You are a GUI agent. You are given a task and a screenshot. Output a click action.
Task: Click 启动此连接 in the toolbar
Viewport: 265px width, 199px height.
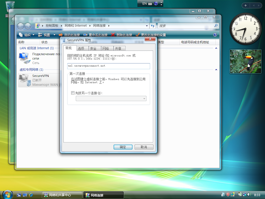pyautogui.click(x=69, y=35)
